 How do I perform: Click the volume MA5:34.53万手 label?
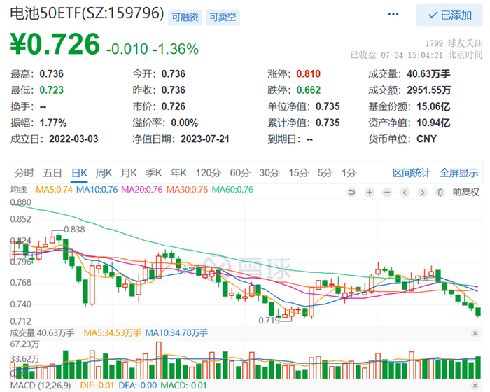[112, 333]
